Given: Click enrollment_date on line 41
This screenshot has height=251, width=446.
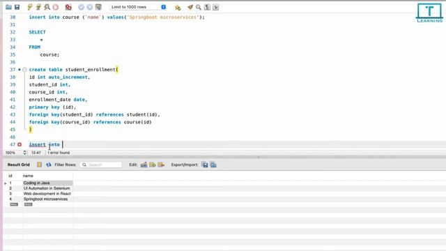Looking at the screenshot, I should [x=49, y=100].
